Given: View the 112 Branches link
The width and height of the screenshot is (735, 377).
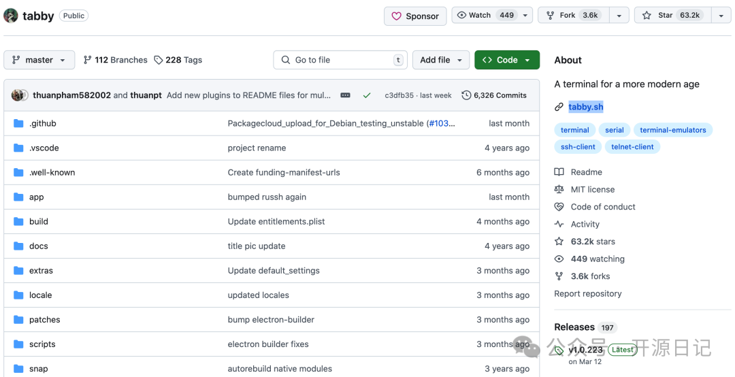Looking at the screenshot, I should point(115,60).
